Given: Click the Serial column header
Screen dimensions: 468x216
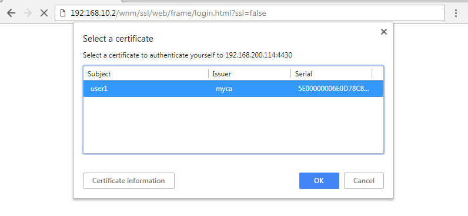Looking at the screenshot, I should [x=331, y=74].
